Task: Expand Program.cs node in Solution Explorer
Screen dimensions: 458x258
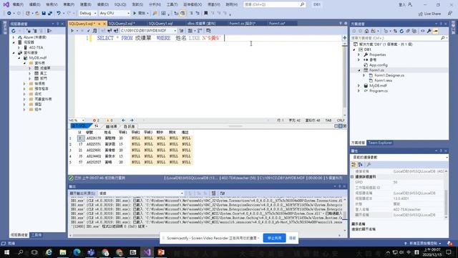Action: click(x=359, y=91)
